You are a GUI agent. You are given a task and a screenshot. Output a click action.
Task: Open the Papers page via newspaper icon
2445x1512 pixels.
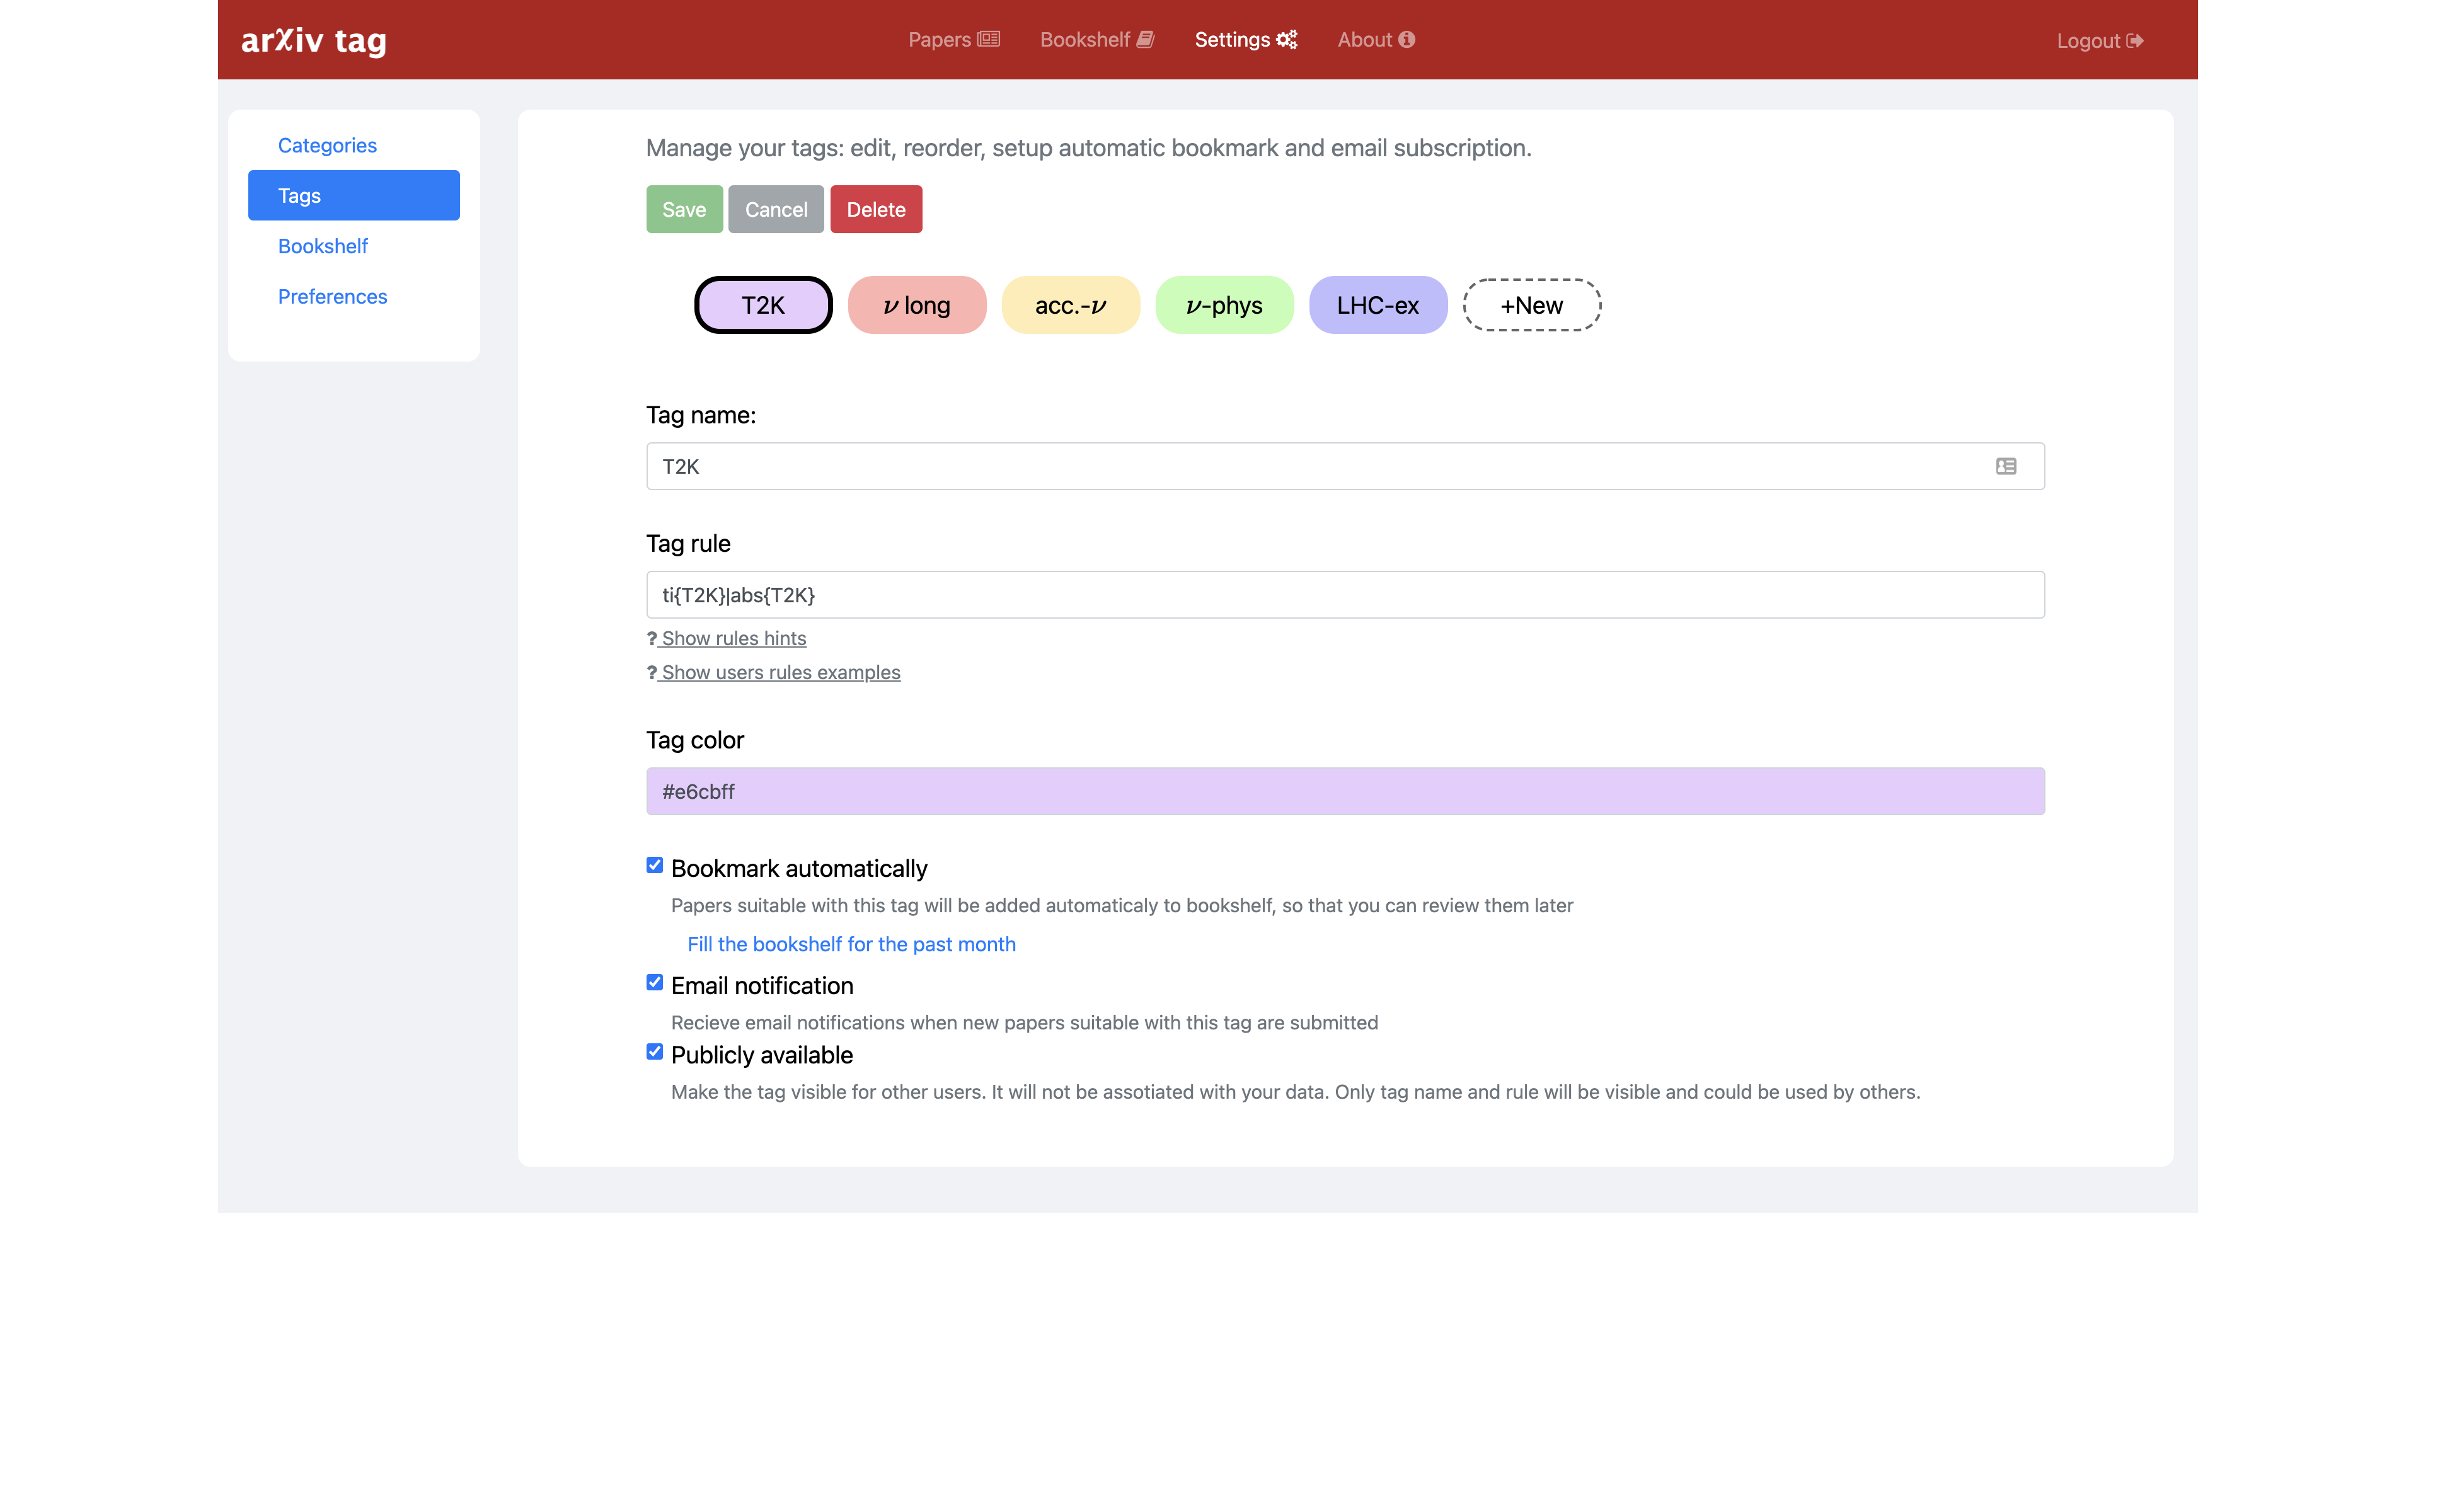point(988,39)
